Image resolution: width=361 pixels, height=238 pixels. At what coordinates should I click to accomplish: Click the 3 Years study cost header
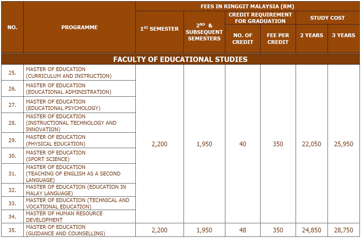[344, 35]
